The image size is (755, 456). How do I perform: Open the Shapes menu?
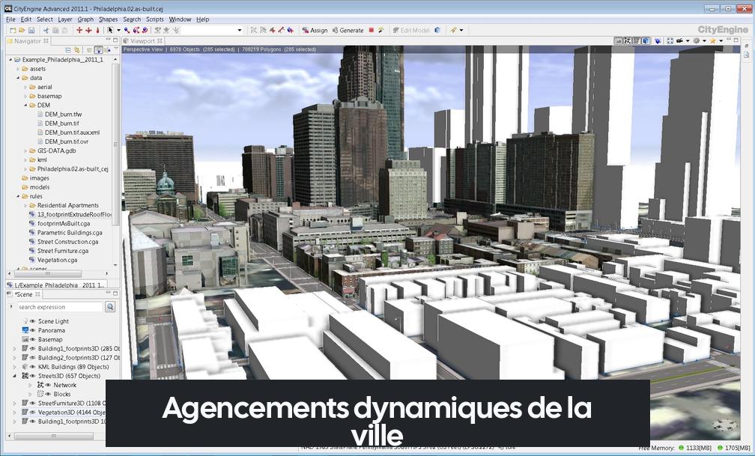click(109, 19)
